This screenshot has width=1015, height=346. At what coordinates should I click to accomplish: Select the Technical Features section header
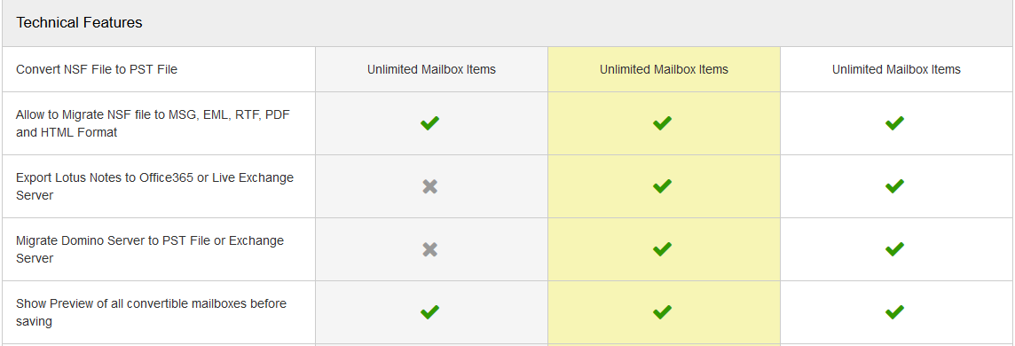tap(507, 23)
